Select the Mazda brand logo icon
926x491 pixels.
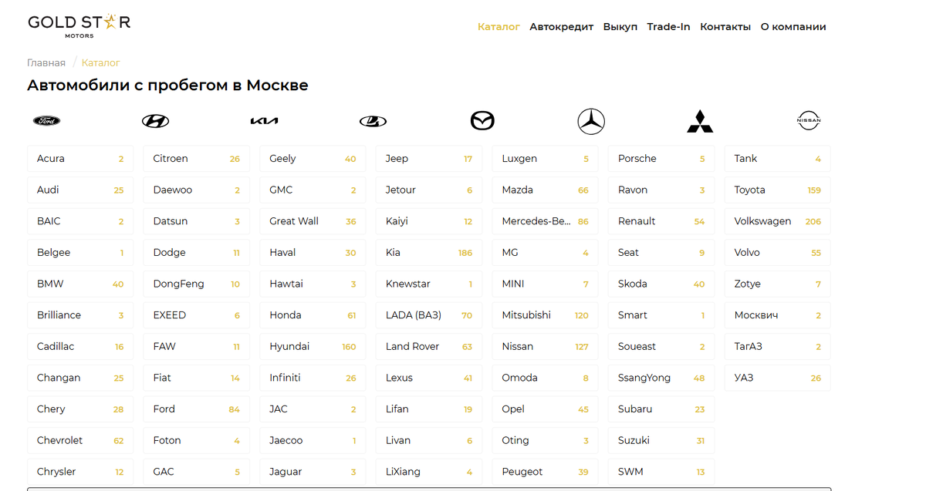[x=482, y=121]
